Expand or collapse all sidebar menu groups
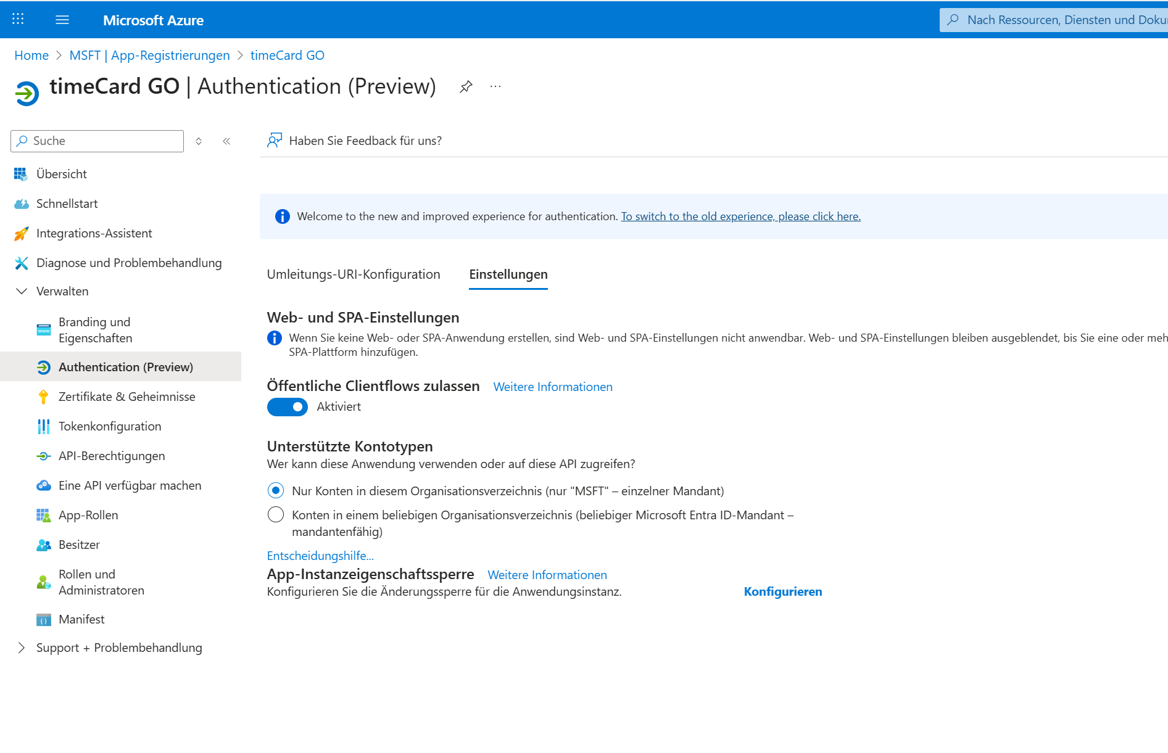1168x753 pixels. 199,141
